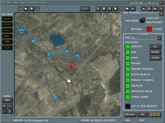Click the save mission disk icon
Image resolution: width=165 pixels, height=123 pixels.
[31, 9]
